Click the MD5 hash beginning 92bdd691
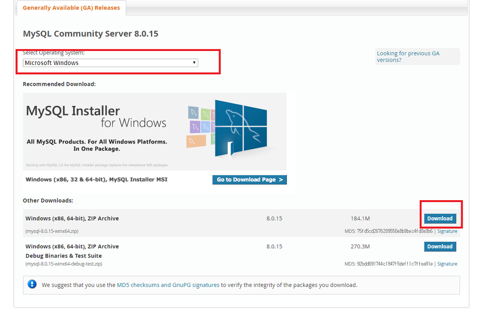 [x=395, y=264]
